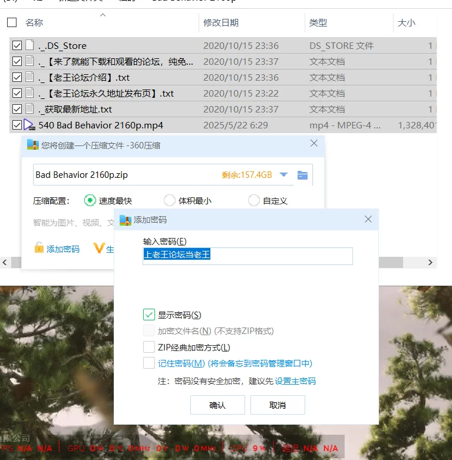Screen dimensions: 452x460
Task: Select file name 540 Bad Behavior 2160p.mp4
Action: click(101, 125)
